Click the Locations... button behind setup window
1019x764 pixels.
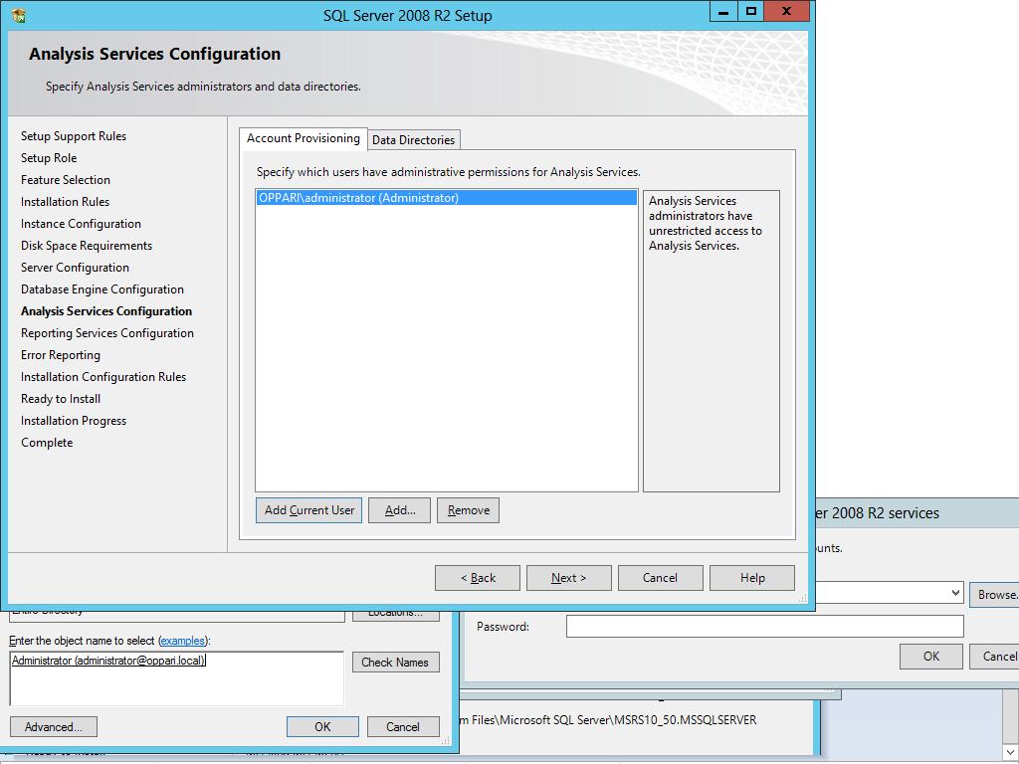pos(395,615)
